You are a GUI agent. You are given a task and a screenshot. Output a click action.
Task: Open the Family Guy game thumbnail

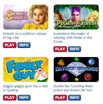tap(26, 69)
